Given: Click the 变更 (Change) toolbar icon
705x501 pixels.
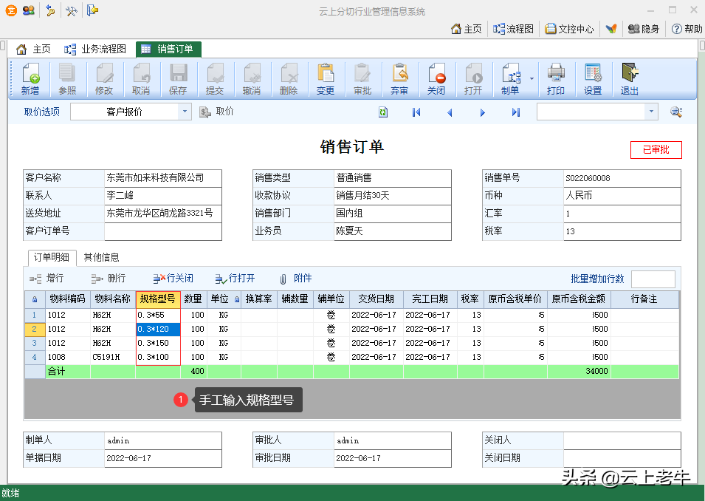Looking at the screenshot, I should 325,78.
